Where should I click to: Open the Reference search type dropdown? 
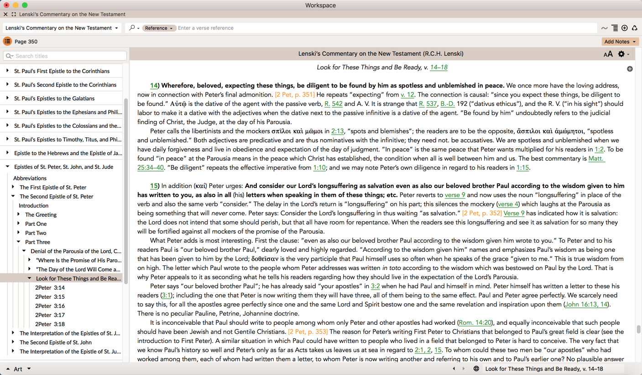point(158,28)
